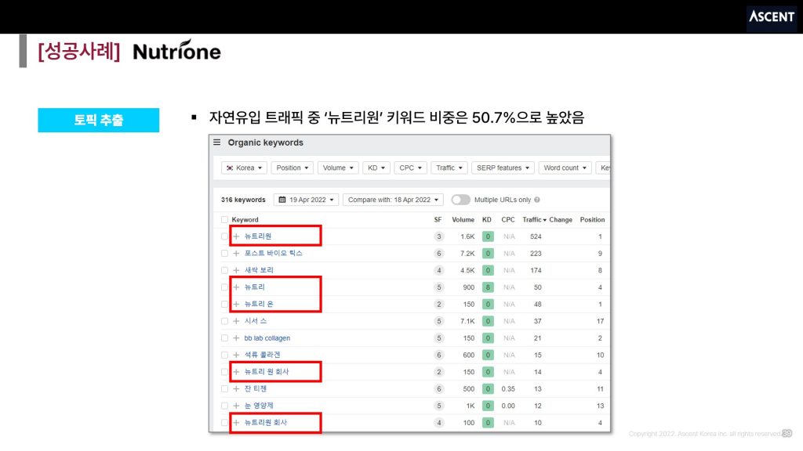Click volume value 7.2K cell
This screenshot has width=803, height=451.
(467, 254)
